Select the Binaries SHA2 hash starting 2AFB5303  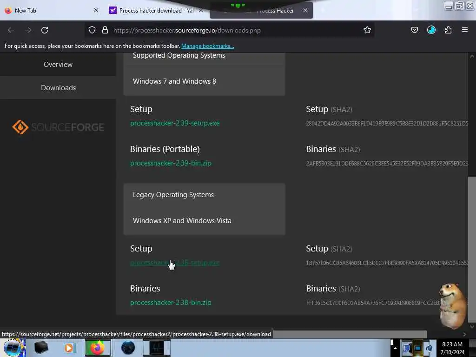pos(387,163)
